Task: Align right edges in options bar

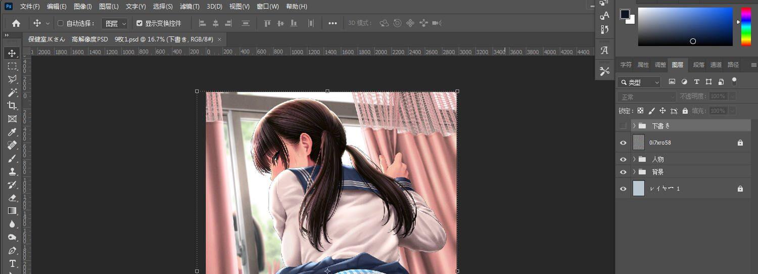Action: click(x=228, y=23)
